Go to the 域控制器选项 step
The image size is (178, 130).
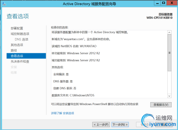pos(20,34)
